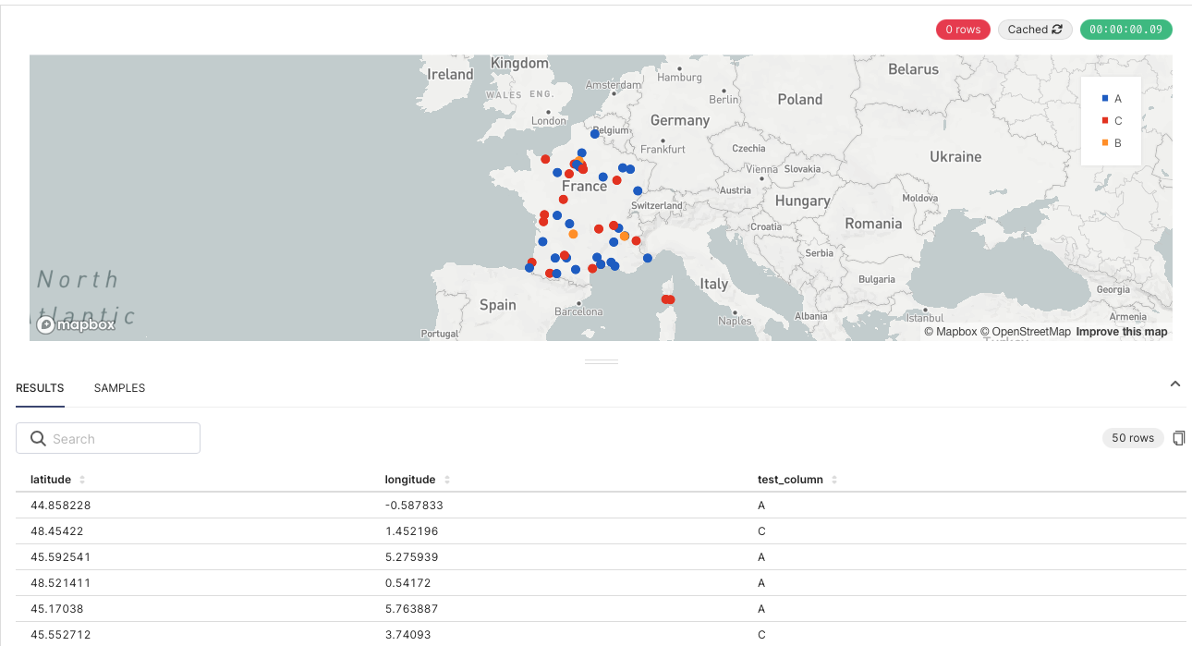
Task: Click the orange B legend swatch
Action: pyautogui.click(x=1105, y=142)
